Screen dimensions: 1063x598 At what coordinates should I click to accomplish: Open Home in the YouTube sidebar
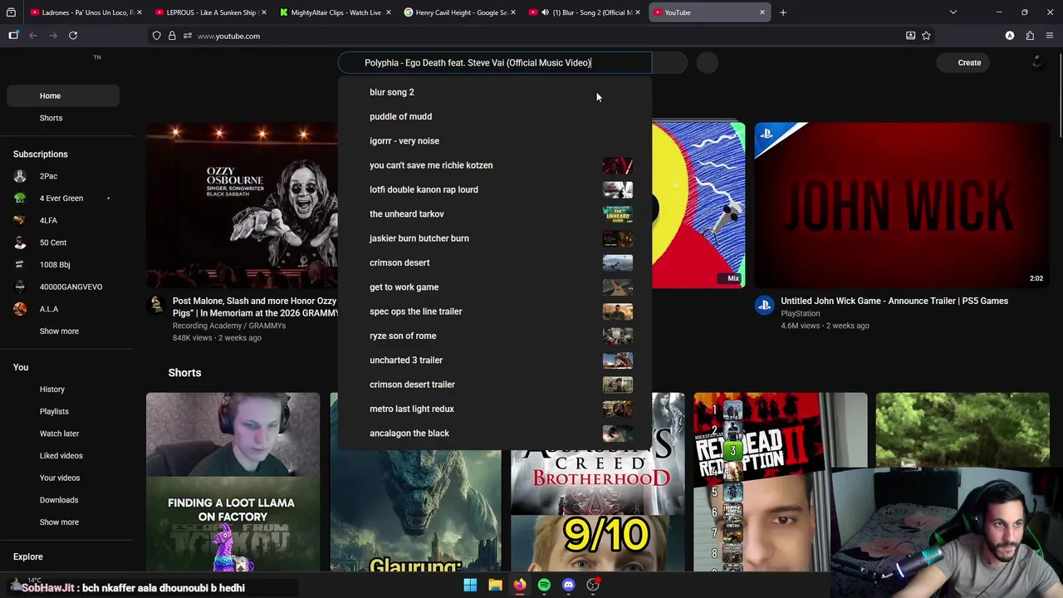[x=63, y=96]
